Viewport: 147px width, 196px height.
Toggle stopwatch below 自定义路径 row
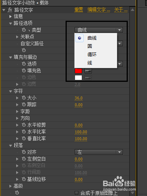(24, 50)
